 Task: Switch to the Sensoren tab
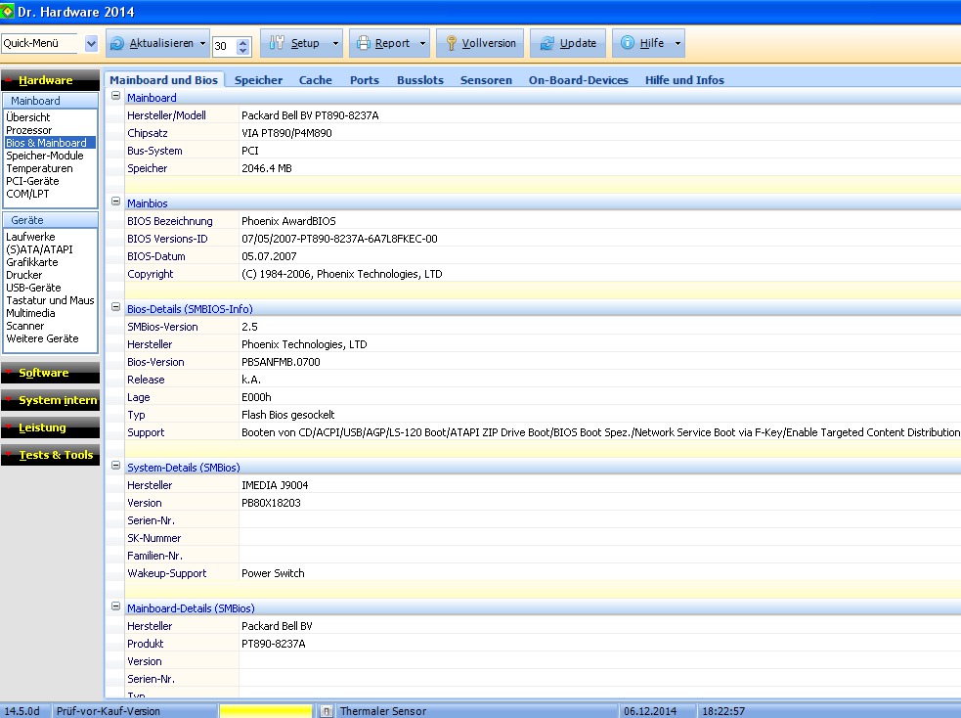pos(486,80)
